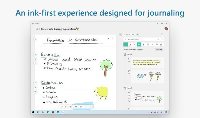Image resolution: width=200 pixels, height=118 pixels.
Task: Switch to the Pages tab
Action: 127,34
